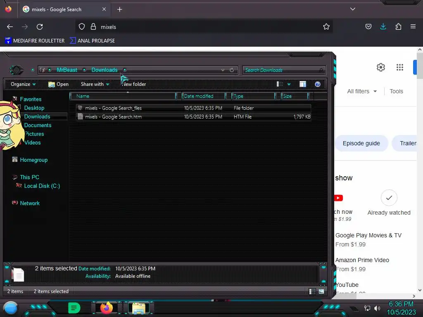Open File Explorer taskbar button
Screen dimensions: 423x317
click(139, 308)
